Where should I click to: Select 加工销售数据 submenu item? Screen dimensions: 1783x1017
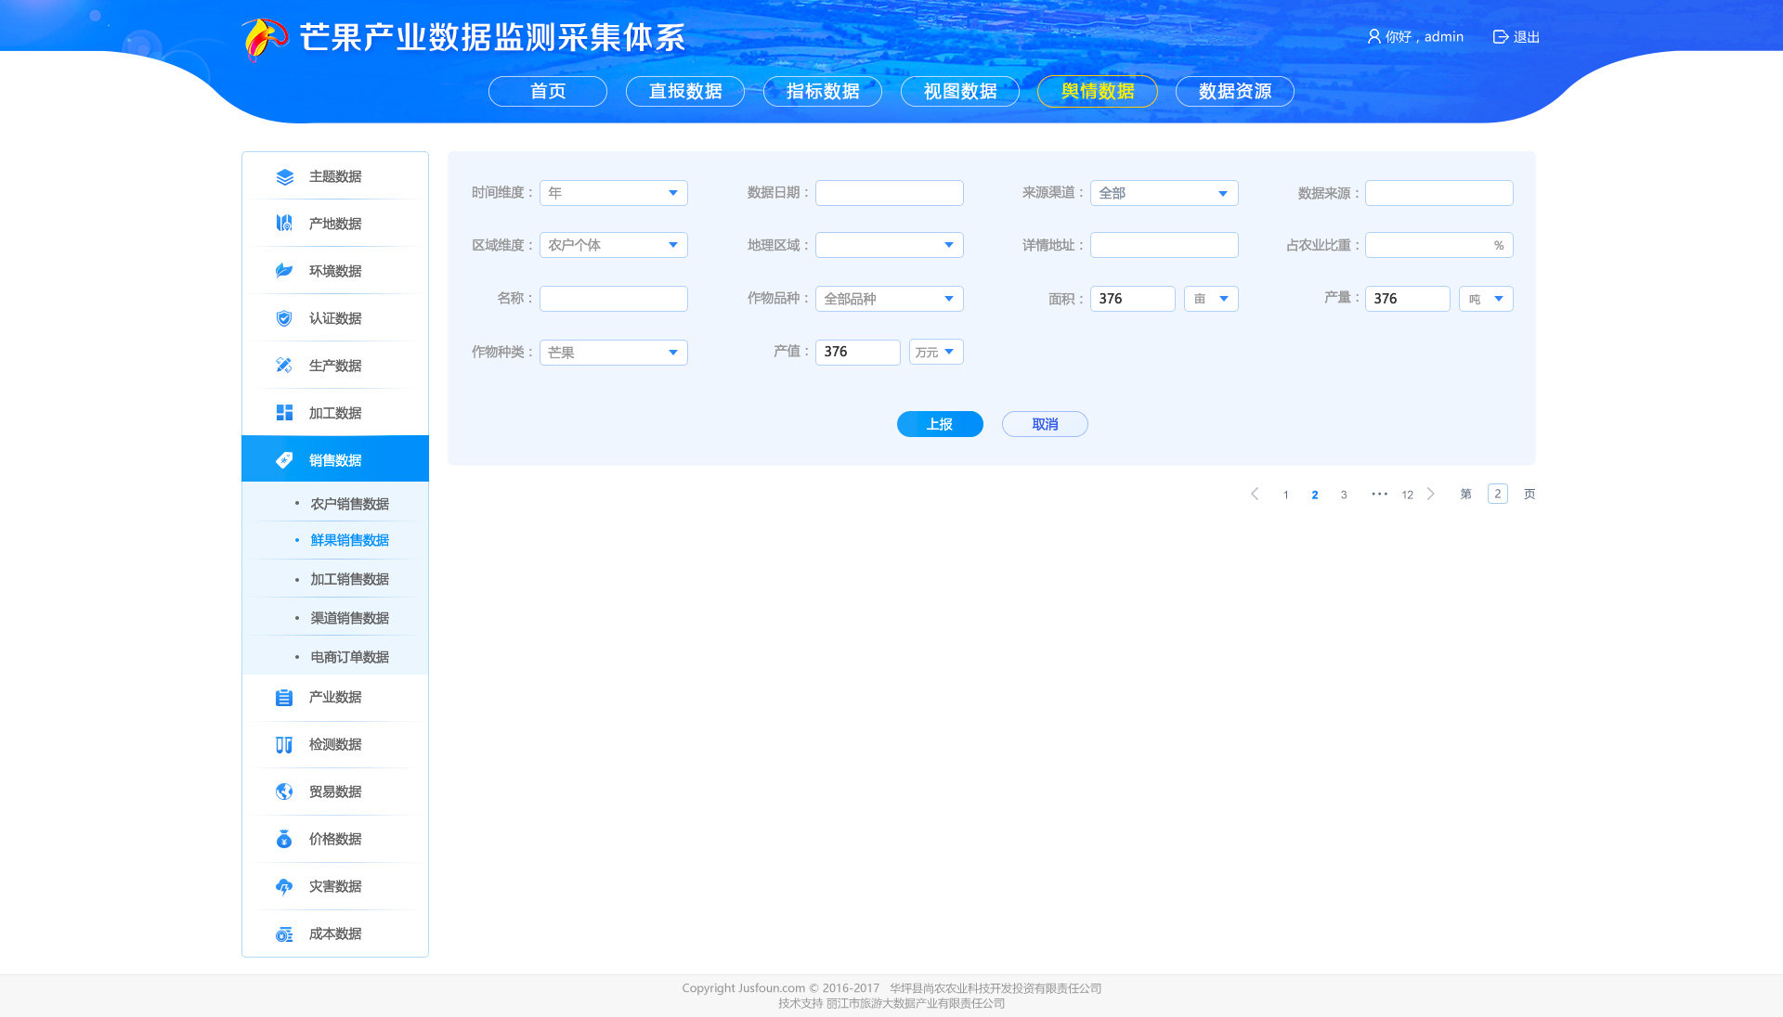coord(349,579)
